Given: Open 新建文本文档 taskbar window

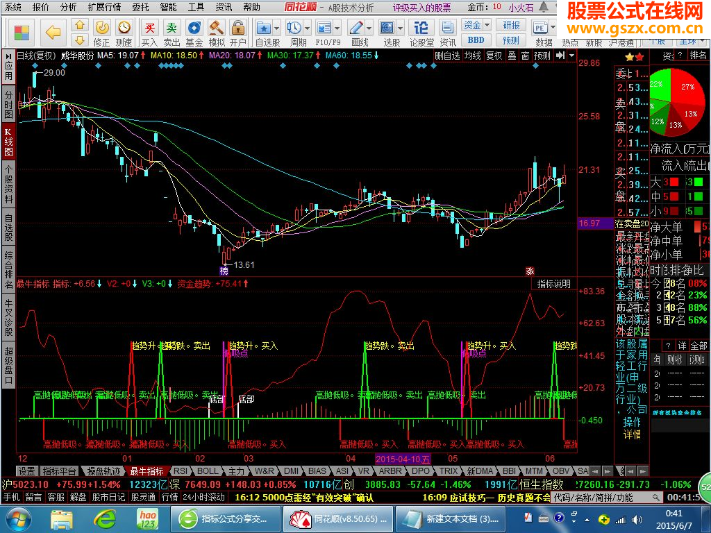Looking at the screenshot, I should click(451, 519).
